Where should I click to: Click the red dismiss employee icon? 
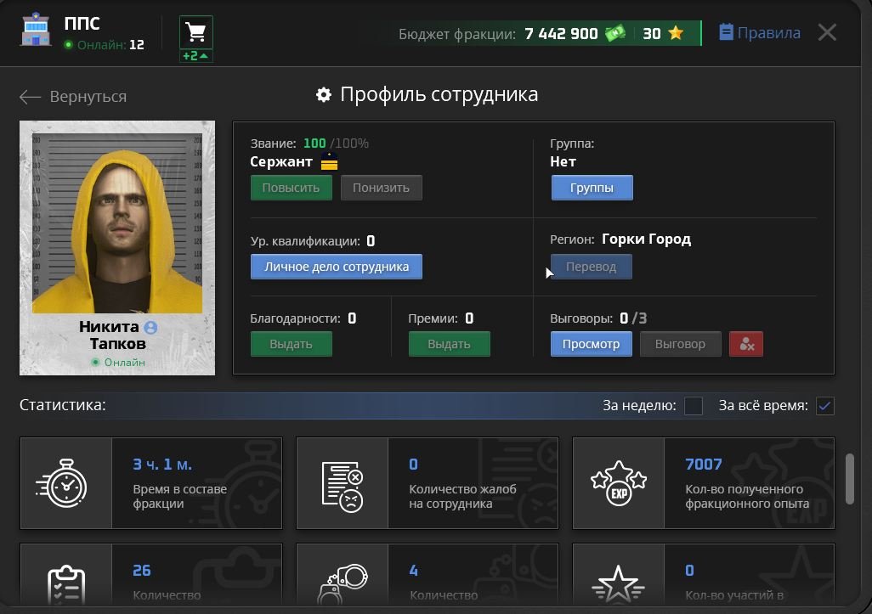[x=745, y=344]
